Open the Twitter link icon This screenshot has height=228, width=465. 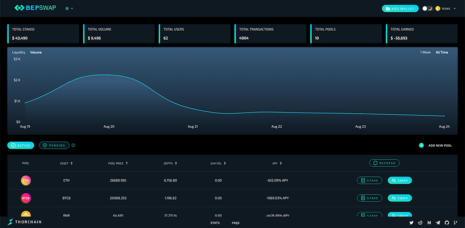pos(412,223)
